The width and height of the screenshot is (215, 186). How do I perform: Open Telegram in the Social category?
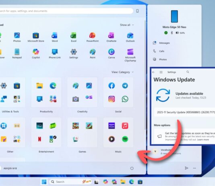tap(125, 86)
